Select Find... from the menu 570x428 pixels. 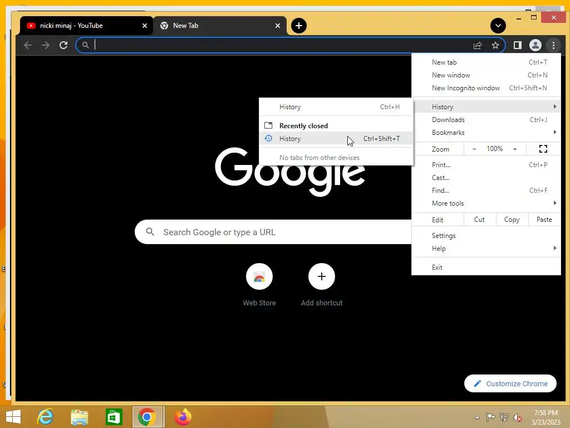click(486, 191)
